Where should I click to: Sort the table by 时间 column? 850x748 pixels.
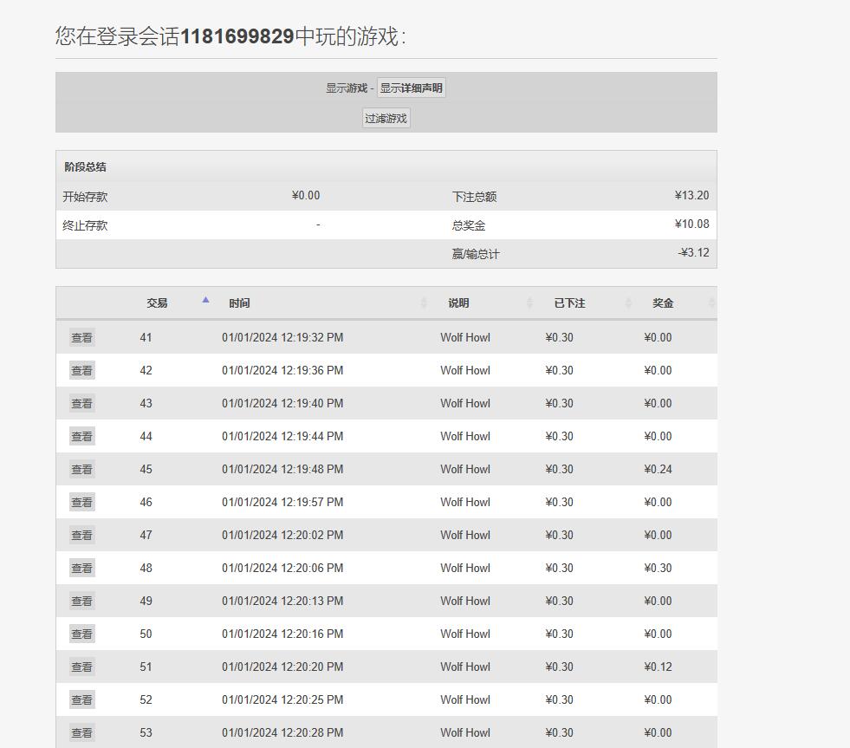click(240, 303)
